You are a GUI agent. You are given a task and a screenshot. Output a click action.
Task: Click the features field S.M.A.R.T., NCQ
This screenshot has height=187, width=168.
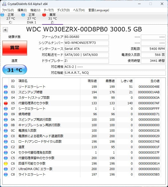[x=115, y=73]
